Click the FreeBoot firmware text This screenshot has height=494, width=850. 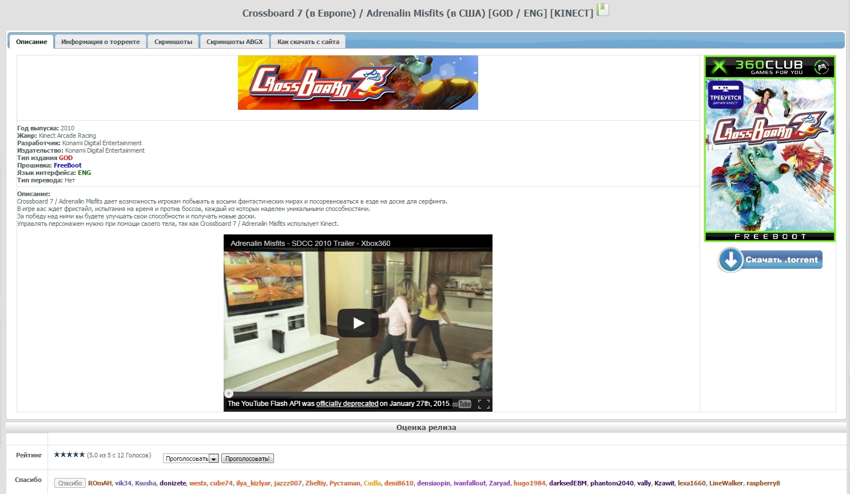point(67,165)
